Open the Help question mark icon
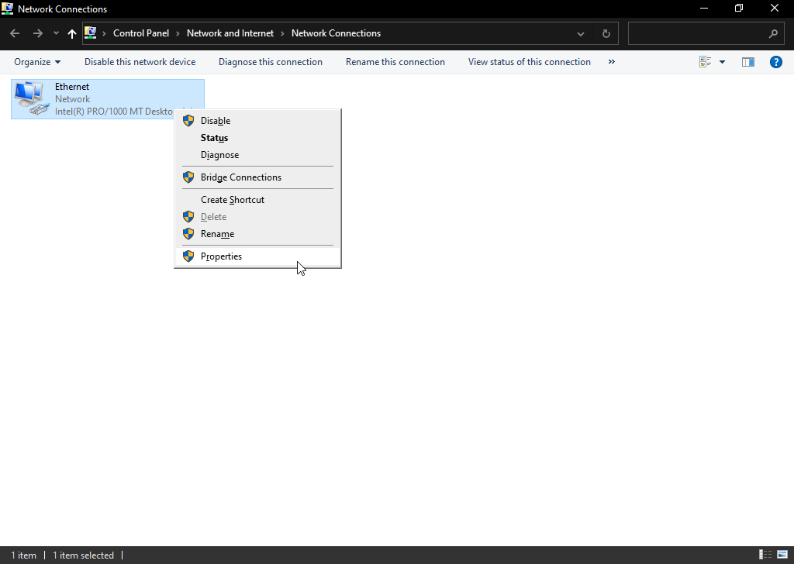The image size is (794, 564). point(775,62)
